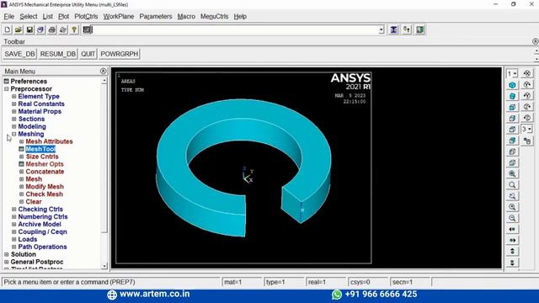Open the rate dropdown showing 3

(x=527, y=129)
